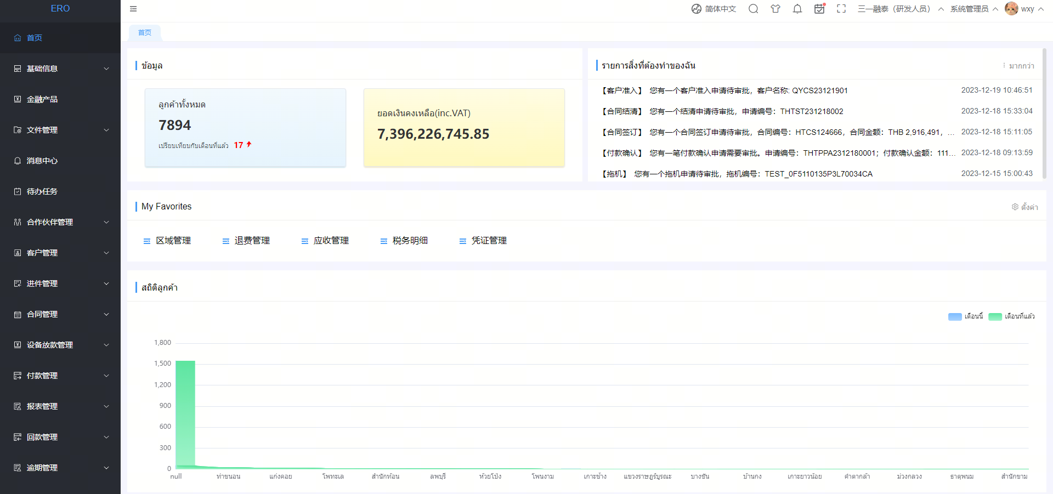Open the language switcher 简体中文

click(x=714, y=9)
